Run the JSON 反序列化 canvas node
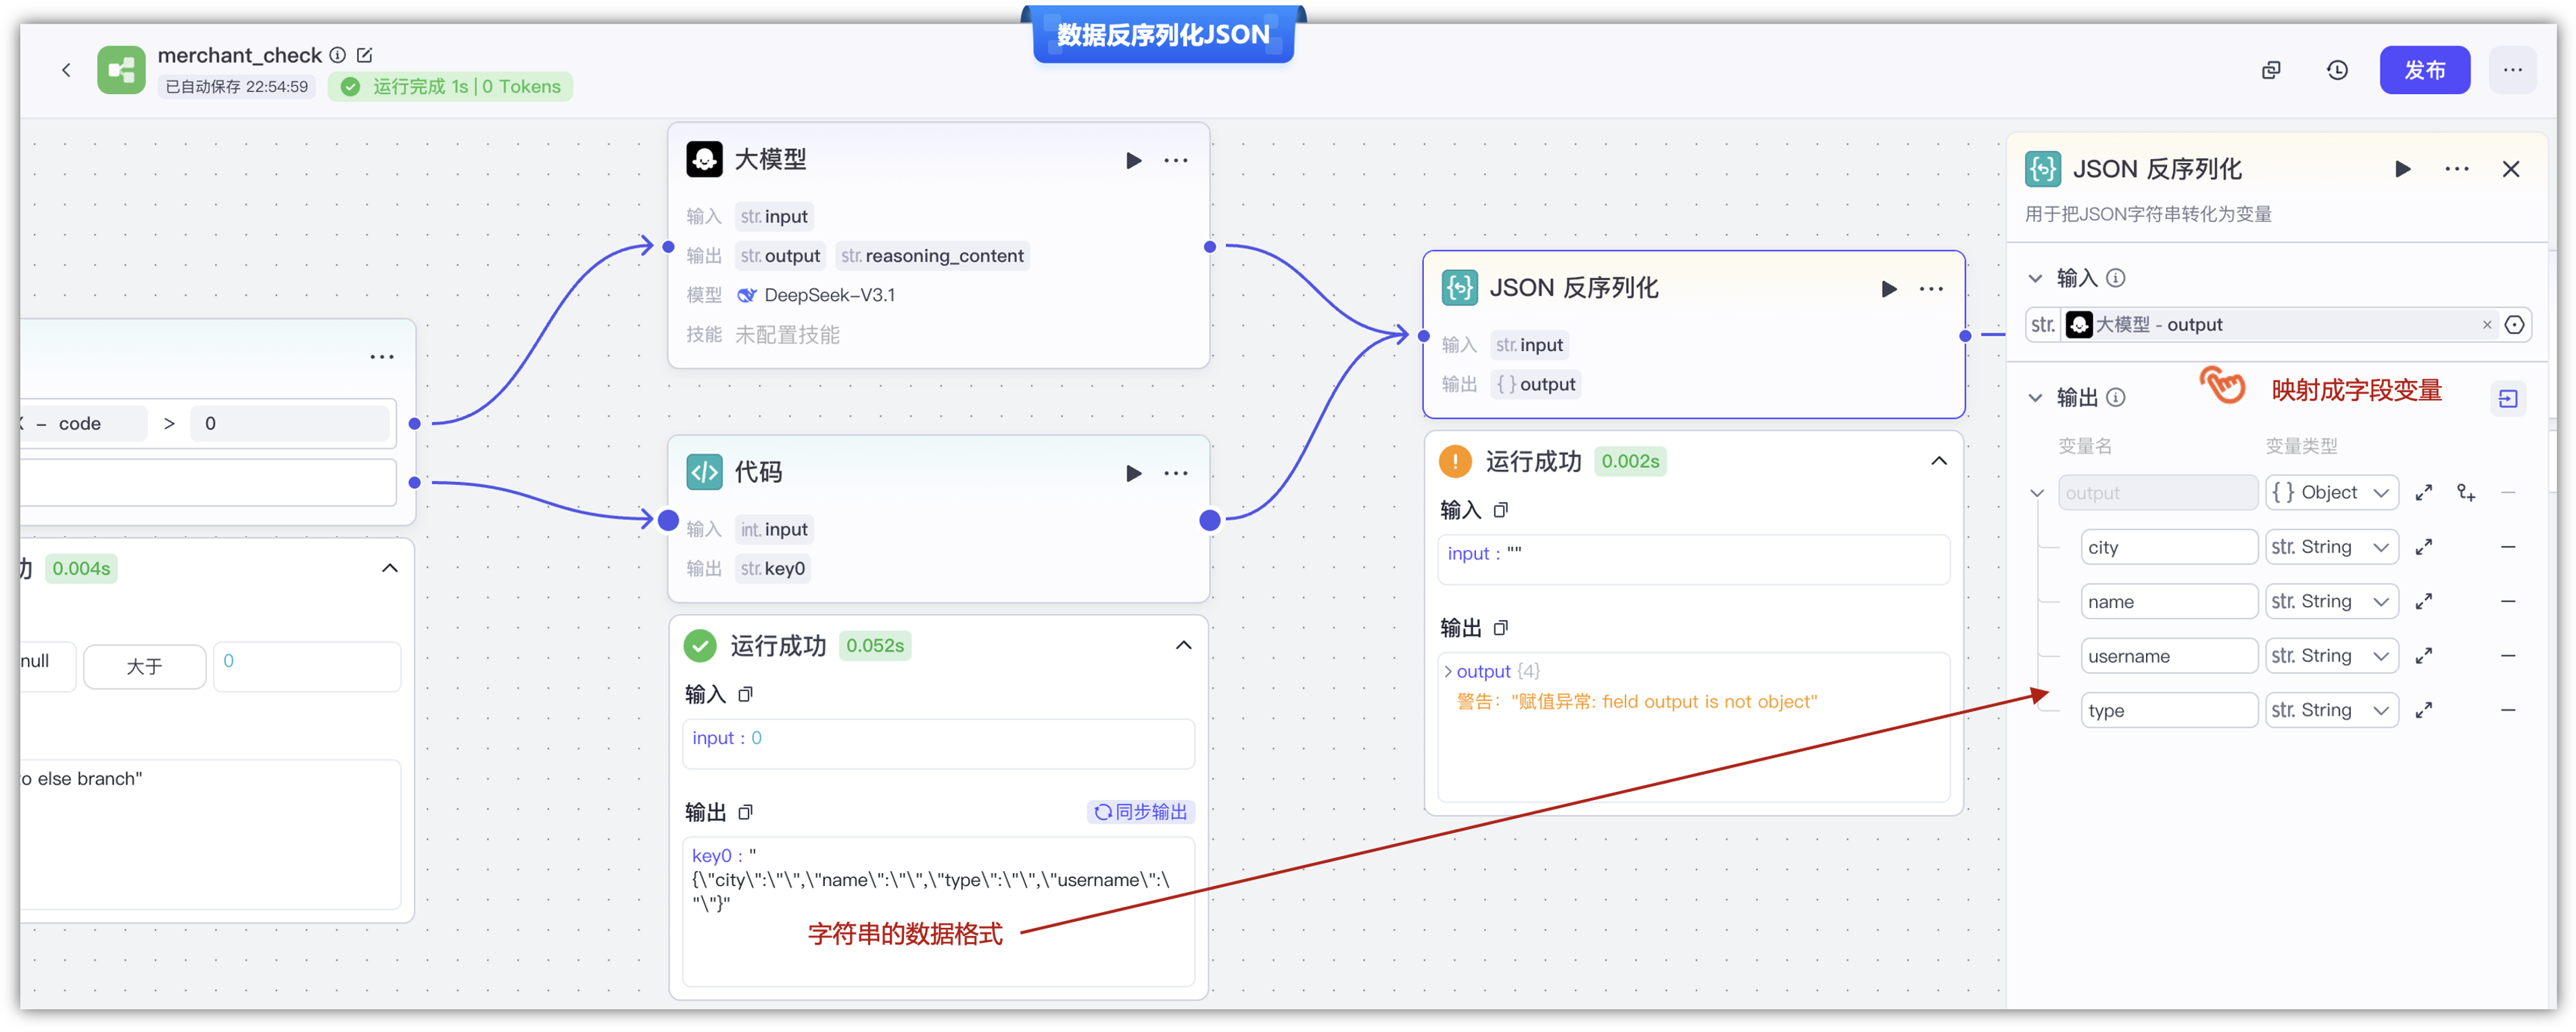 1888,289
